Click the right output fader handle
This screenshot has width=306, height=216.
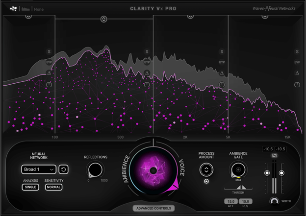pyautogui.click(x=281, y=173)
